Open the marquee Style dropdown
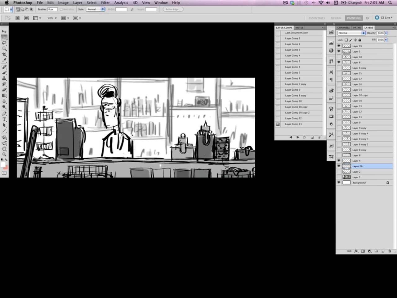This screenshot has height=298, width=397. tap(96, 9)
